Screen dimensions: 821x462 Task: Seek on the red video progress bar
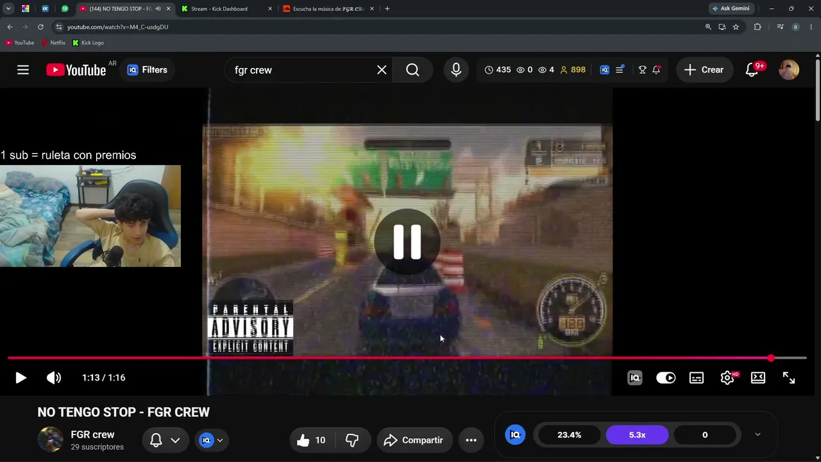(407, 358)
